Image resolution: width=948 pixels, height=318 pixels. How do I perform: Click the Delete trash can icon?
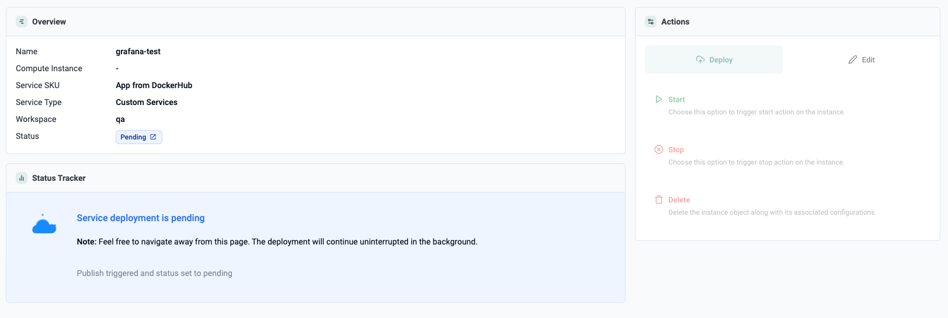pos(659,200)
